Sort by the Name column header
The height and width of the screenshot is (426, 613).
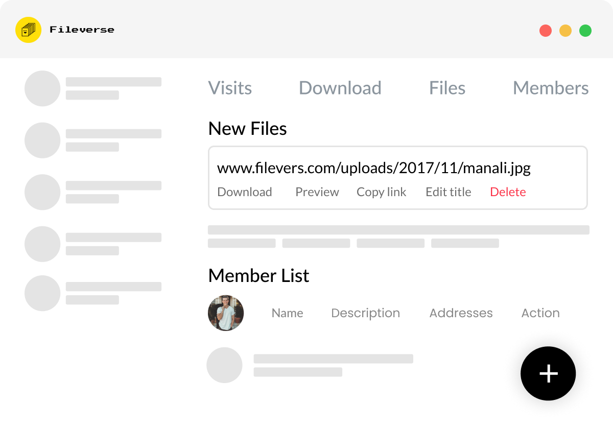287,313
